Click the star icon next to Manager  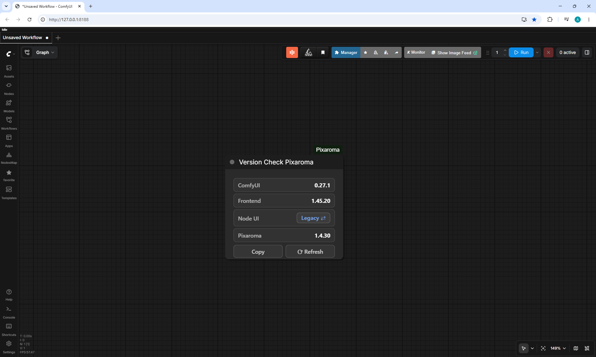click(x=366, y=52)
